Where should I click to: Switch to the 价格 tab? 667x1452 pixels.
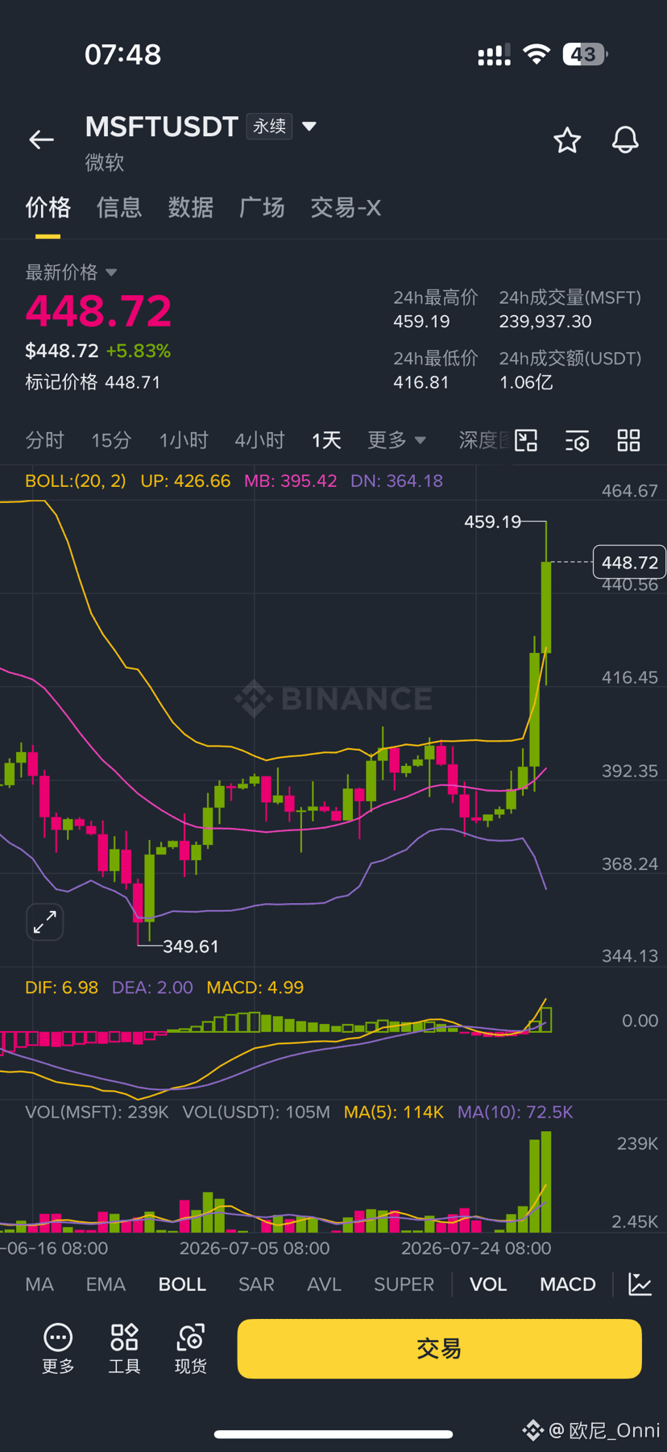point(48,208)
